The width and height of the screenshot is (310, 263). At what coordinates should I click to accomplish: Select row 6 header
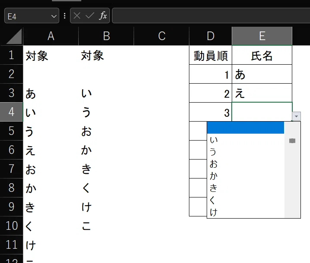(12, 150)
